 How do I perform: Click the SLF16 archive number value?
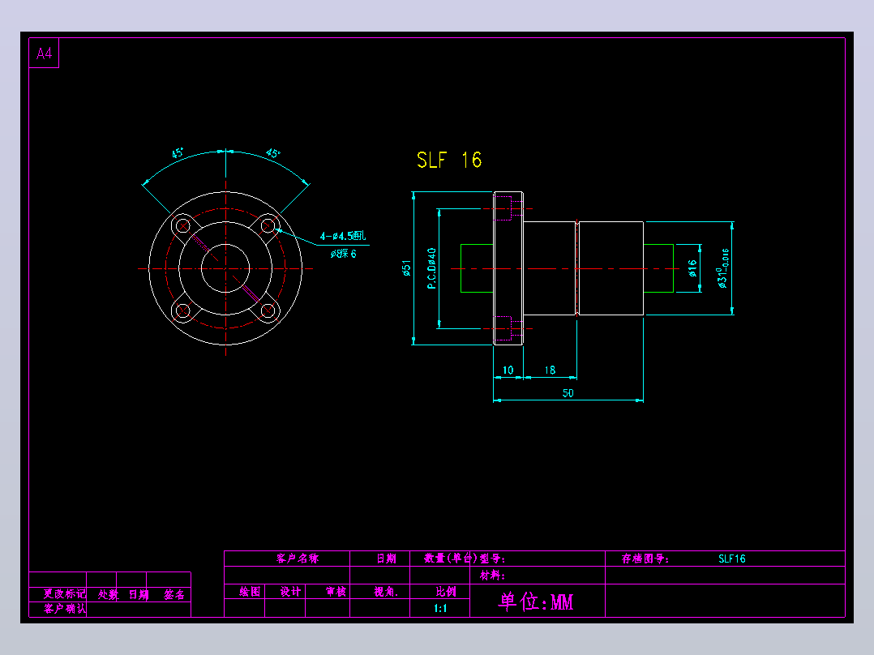[732, 559]
